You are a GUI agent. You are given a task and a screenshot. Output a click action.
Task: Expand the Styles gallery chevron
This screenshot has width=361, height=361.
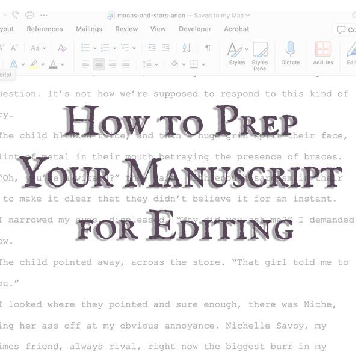coord(247,49)
